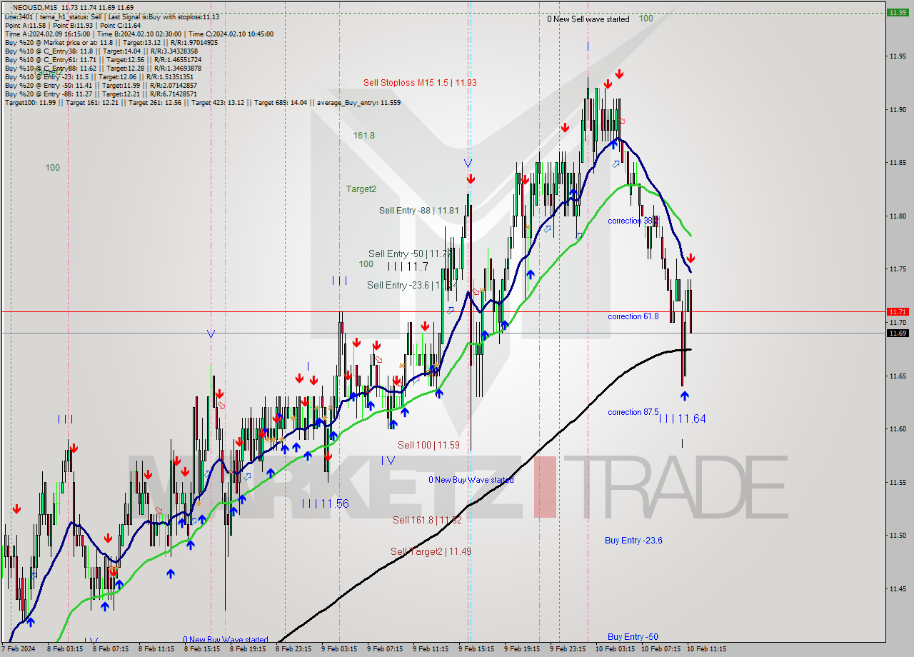Click the 'Buy Entry -50' label
Viewport: 914px width, 657px height.
pyautogui.click(x=633, y=637)
